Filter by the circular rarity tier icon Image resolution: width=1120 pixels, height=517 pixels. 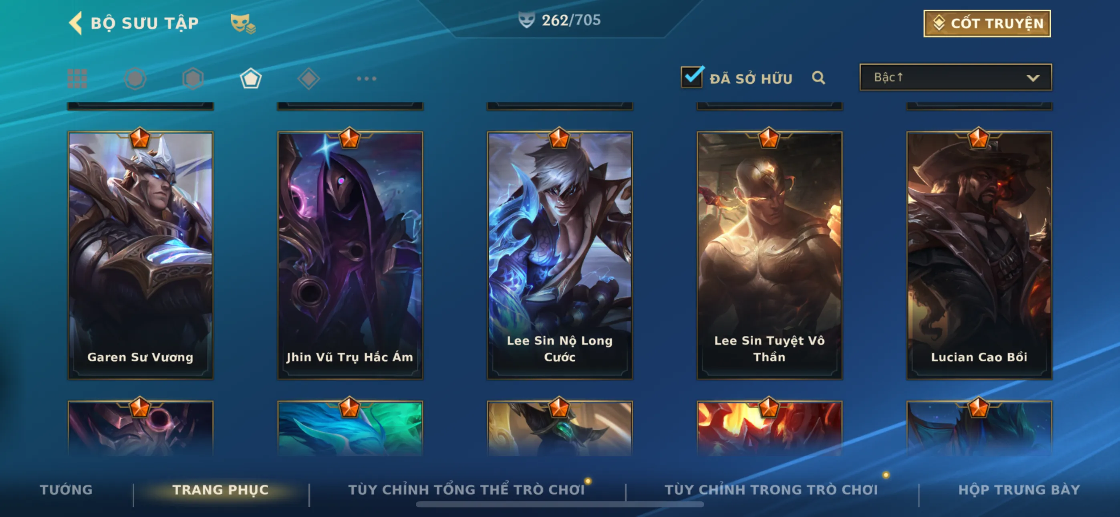[135, 79]
